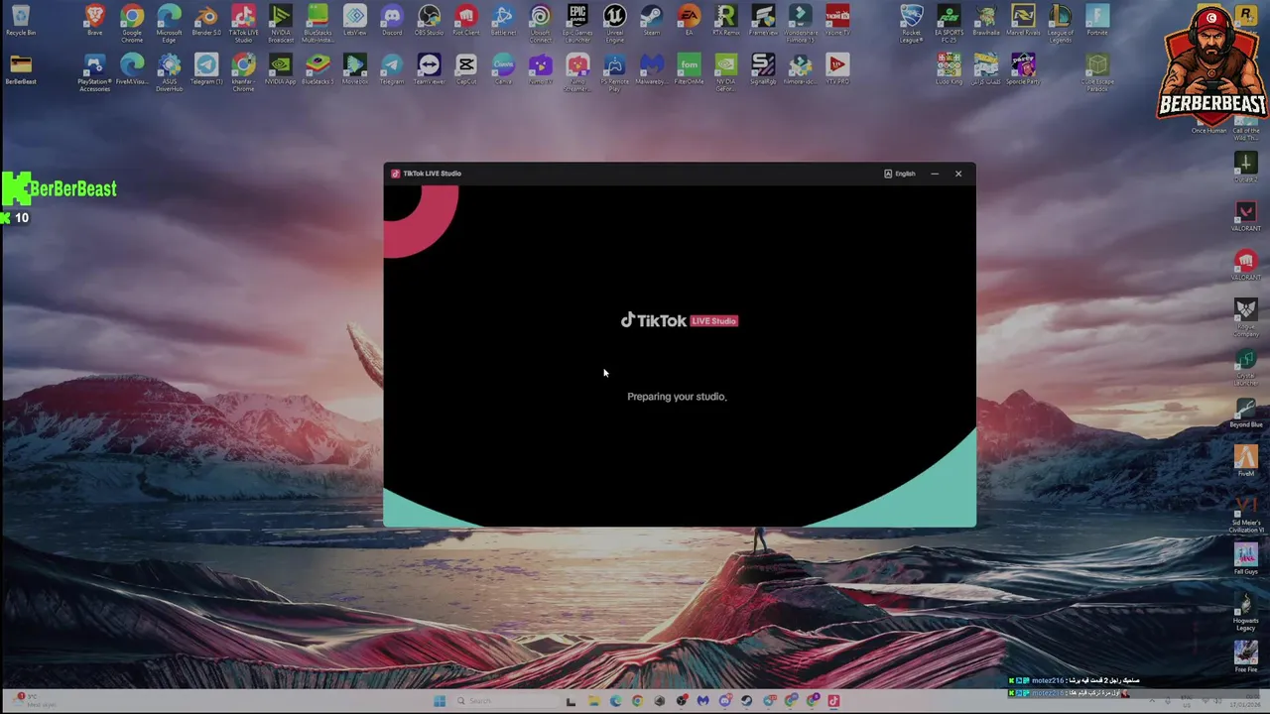Launch the ASUS DriverHub desktop shortcut
Viewport: 1270px width, 714px height.
169,73
